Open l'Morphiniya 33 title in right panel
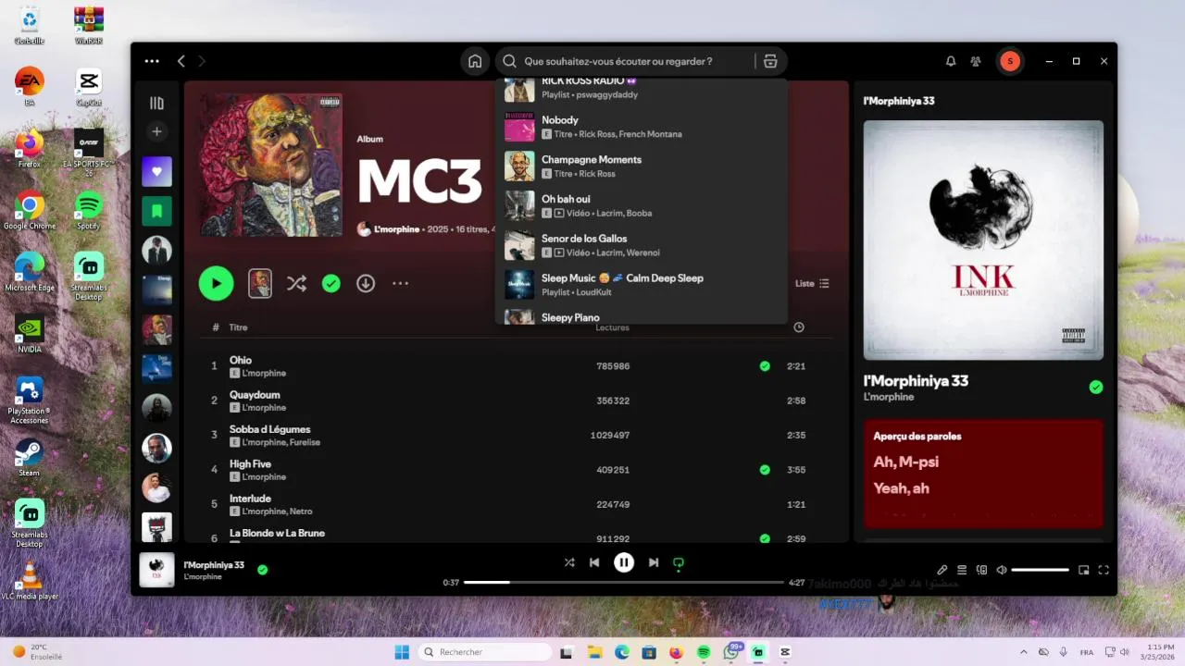 pyautogui.click(x=916, y=381)
